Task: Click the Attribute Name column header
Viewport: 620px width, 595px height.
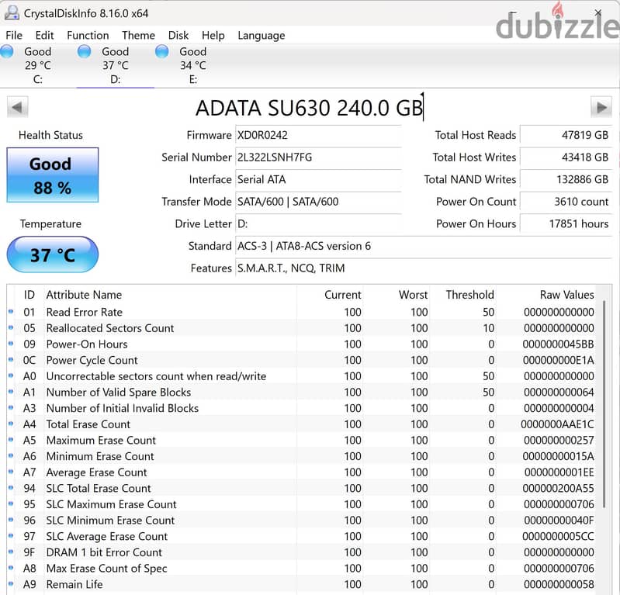Action: point(84,295)
